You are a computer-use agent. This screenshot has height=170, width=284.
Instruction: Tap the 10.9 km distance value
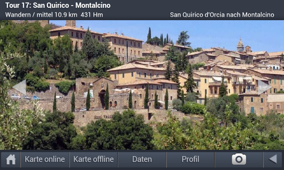66,15
